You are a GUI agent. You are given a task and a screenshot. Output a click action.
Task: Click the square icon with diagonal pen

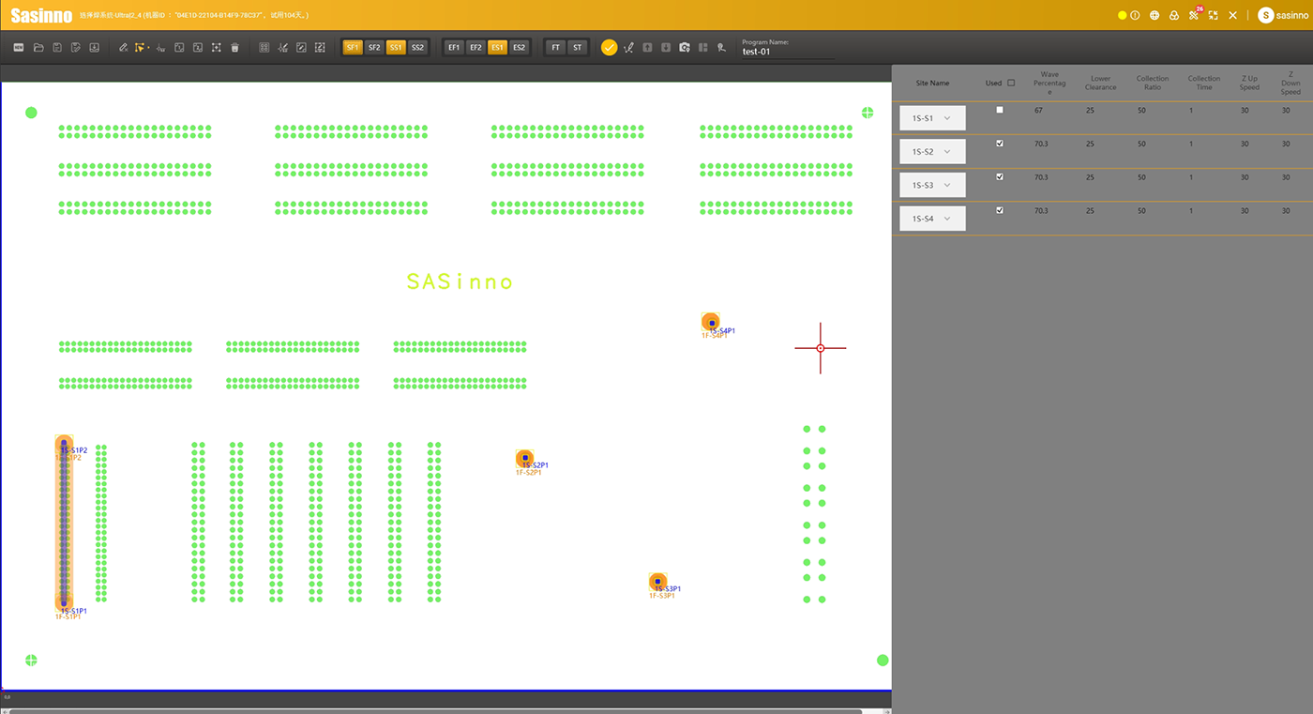pos(301,47)
